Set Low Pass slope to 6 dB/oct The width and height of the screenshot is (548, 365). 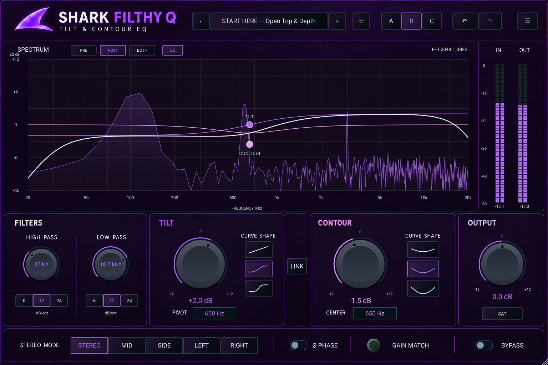[x=94, y=300]
